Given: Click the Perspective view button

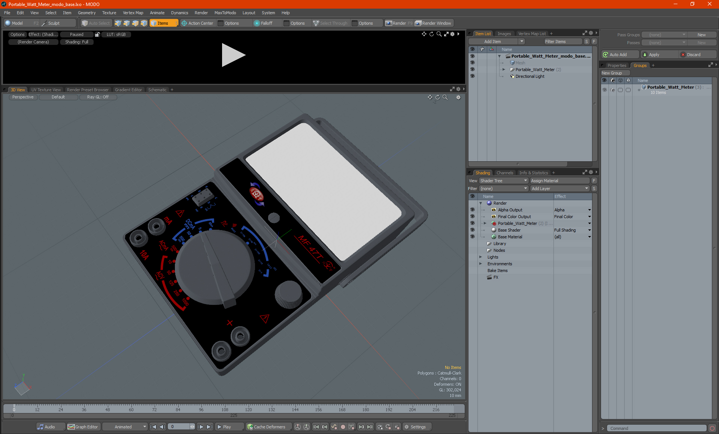Looking at the screenshot, I should 23,97.
